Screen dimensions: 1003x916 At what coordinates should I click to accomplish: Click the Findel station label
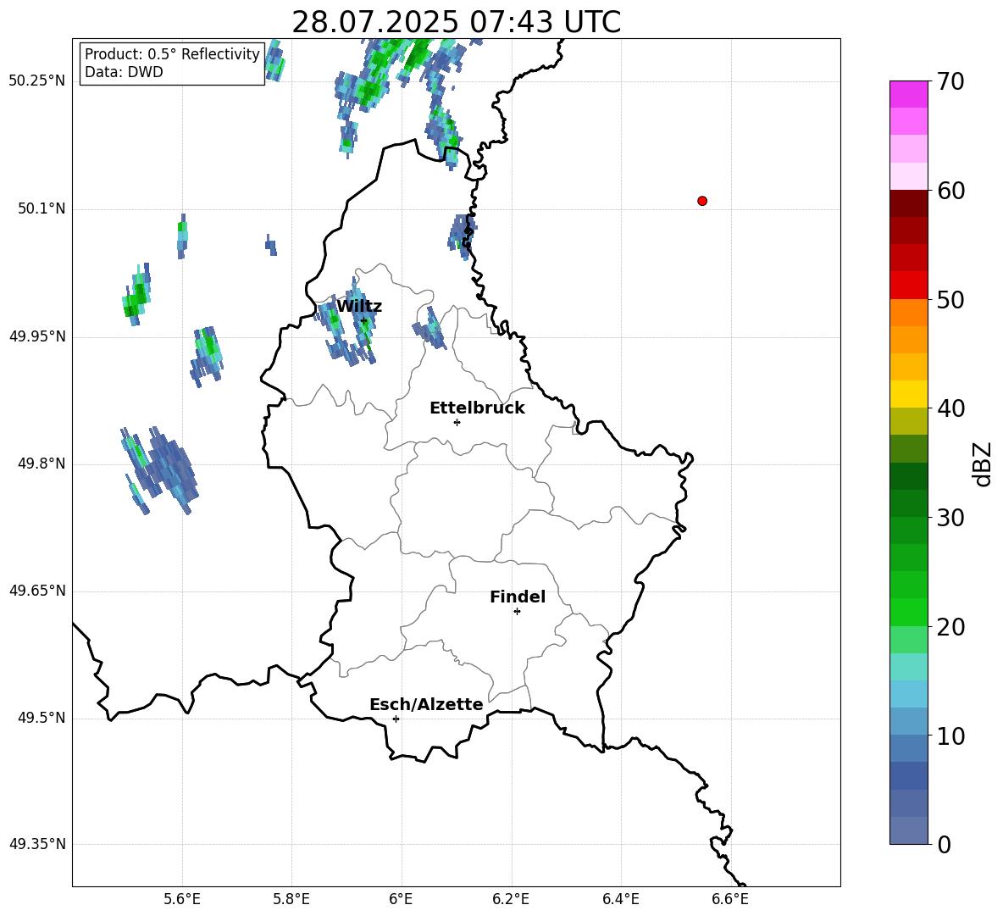pos(518,597)
